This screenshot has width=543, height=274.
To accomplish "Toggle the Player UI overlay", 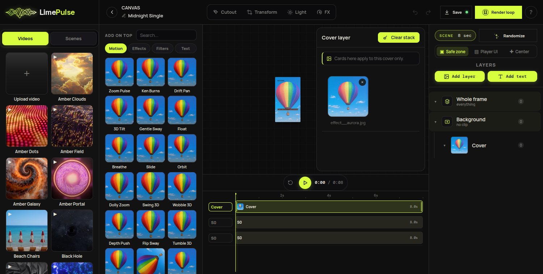I will 486,52.
